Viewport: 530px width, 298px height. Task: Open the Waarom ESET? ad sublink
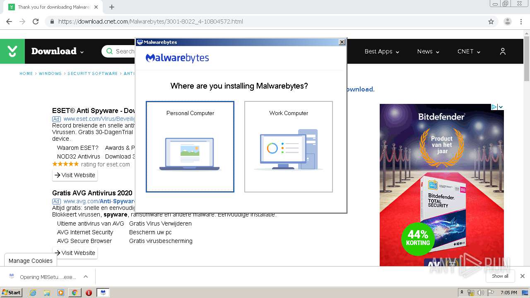pyautogui.click(x=78, y=148)
